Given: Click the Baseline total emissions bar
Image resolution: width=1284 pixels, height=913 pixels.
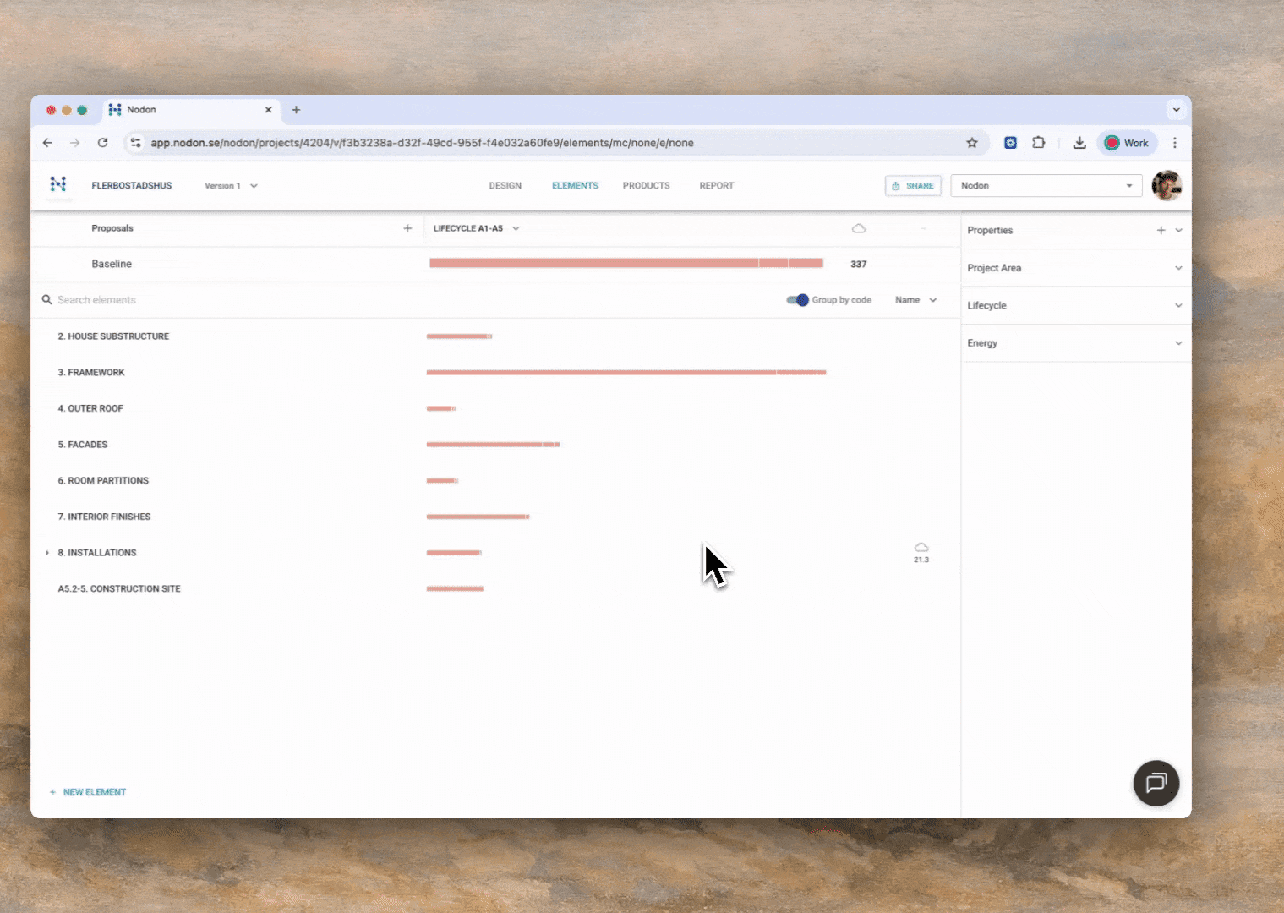Looking at the screenshot, I should pyautogui.click(x=626, y=264).
